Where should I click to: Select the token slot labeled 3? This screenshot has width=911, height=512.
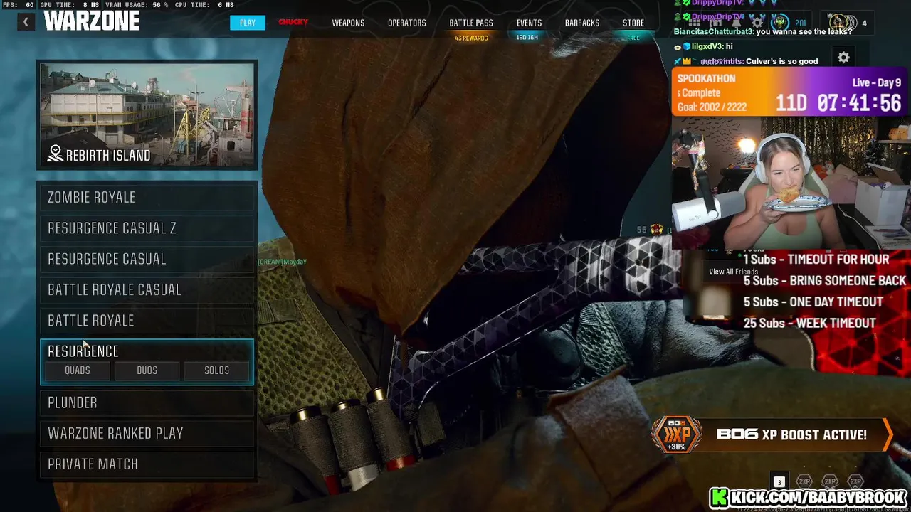(x=779, y=481)
